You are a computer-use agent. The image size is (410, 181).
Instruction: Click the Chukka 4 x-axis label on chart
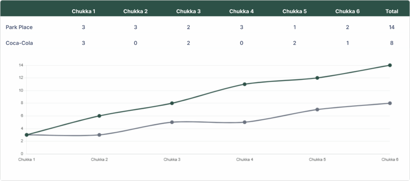[245, 159]
